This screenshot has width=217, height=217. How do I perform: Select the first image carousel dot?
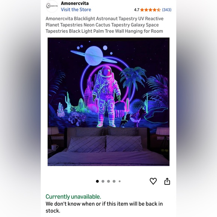97,181
